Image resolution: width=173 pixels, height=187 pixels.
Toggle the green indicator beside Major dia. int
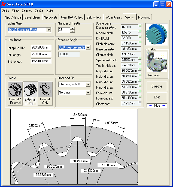pyautogui.click(x=140, y=69)
